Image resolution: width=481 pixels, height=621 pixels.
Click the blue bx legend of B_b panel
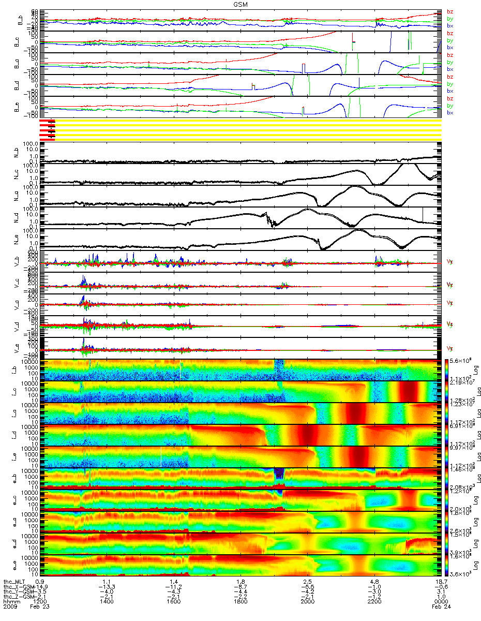[x=449, y=26]
